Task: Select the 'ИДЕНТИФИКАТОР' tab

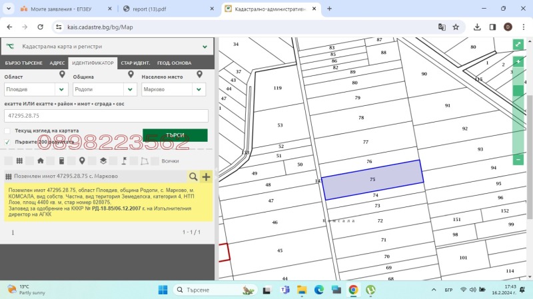Action: (93, 63)
